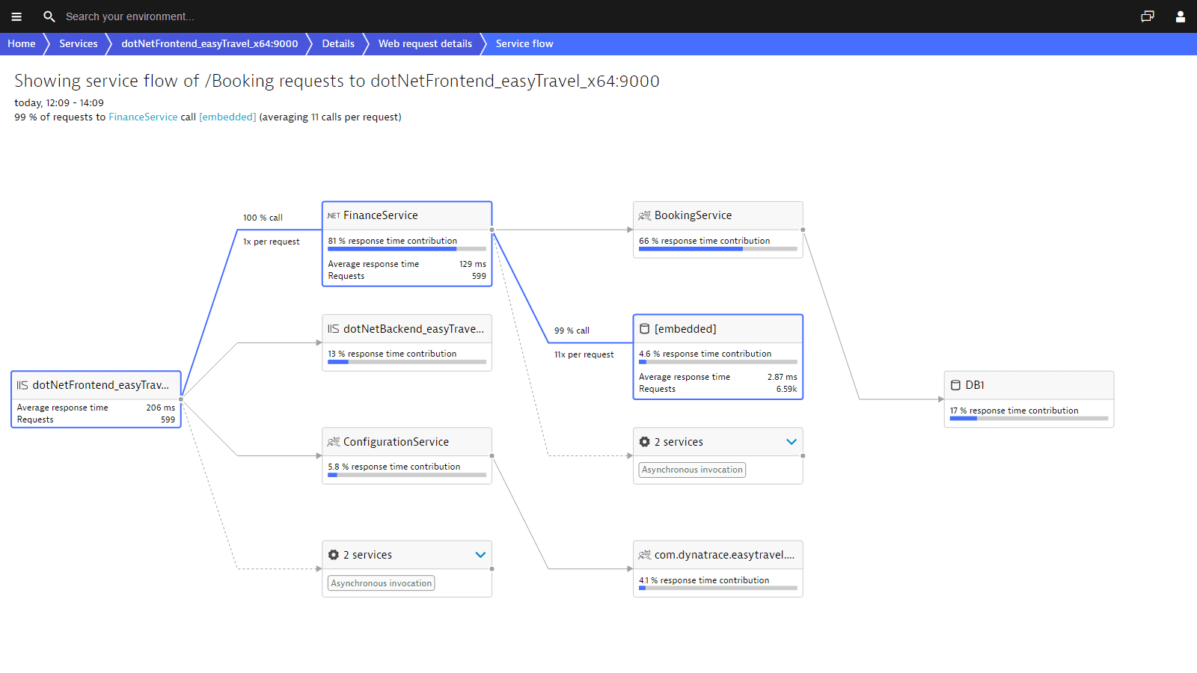Click the 2.87 ms response time value
This screenshot has height=673, width=1197.
point(783,377)
